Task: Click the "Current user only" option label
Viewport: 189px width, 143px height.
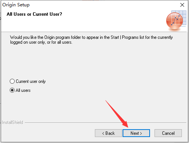Action: tap(31, 81)
